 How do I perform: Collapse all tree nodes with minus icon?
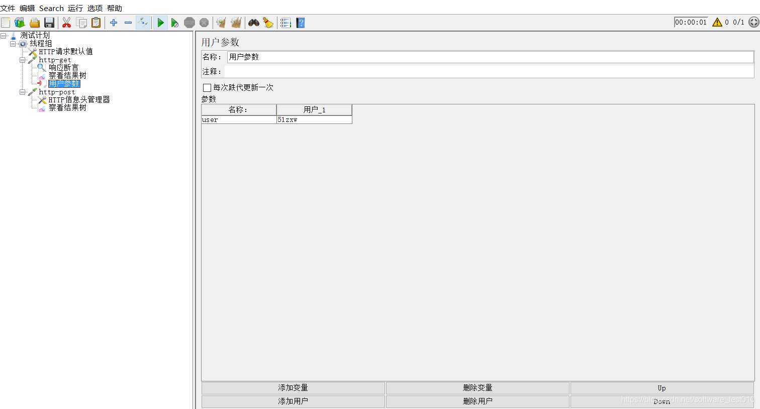[128, 23]
